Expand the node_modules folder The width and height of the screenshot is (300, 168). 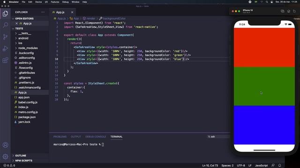28,48
